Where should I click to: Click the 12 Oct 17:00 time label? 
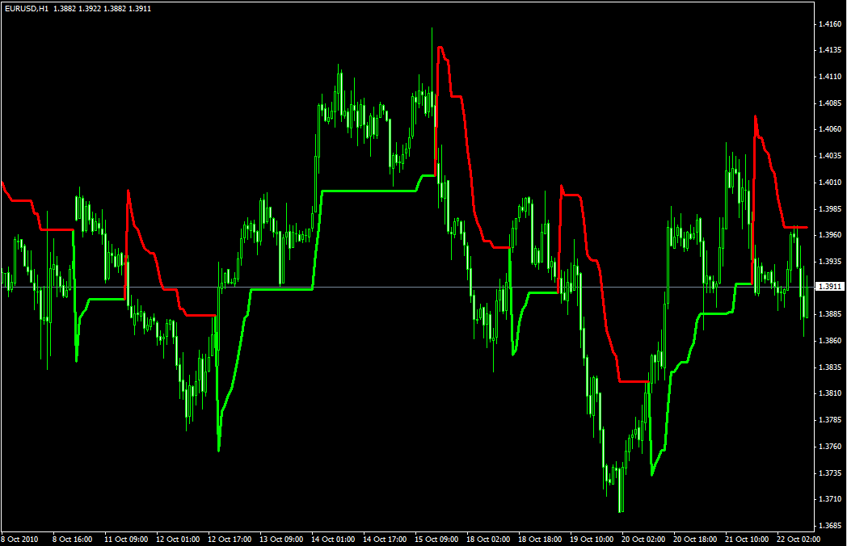point(230,539)
